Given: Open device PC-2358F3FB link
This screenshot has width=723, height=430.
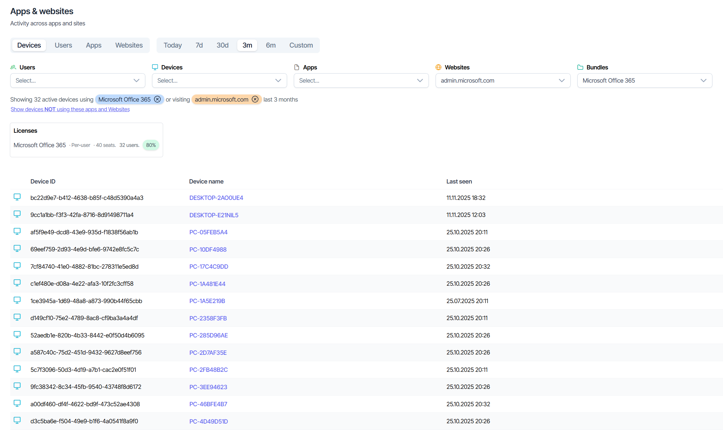Looking at the screenshot, I should point(208,318).
